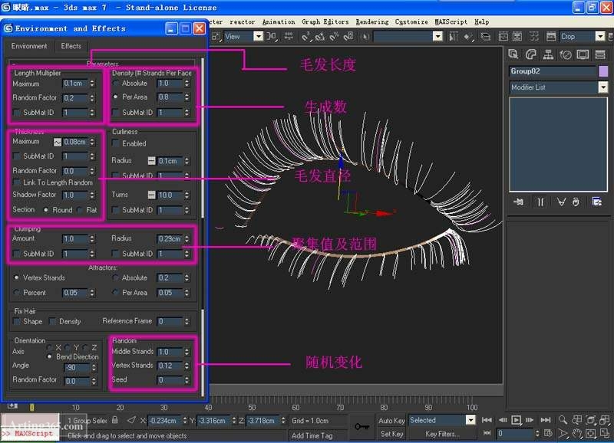The width and height of the screenshot is (614, 443).
Task: Open the Graph Editors menu
Action: tap(325, 22)
